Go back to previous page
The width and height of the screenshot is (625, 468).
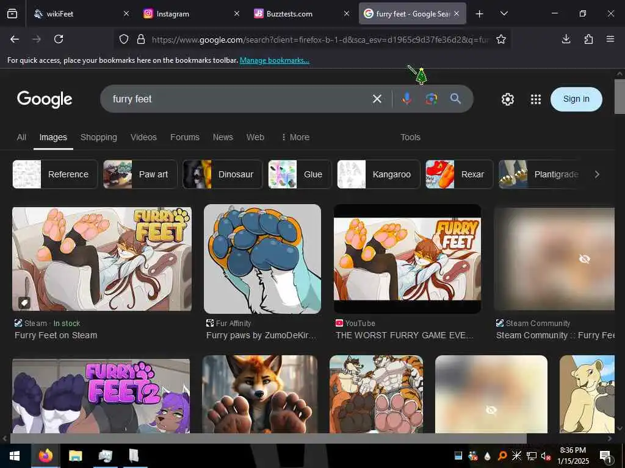point(15,39)
